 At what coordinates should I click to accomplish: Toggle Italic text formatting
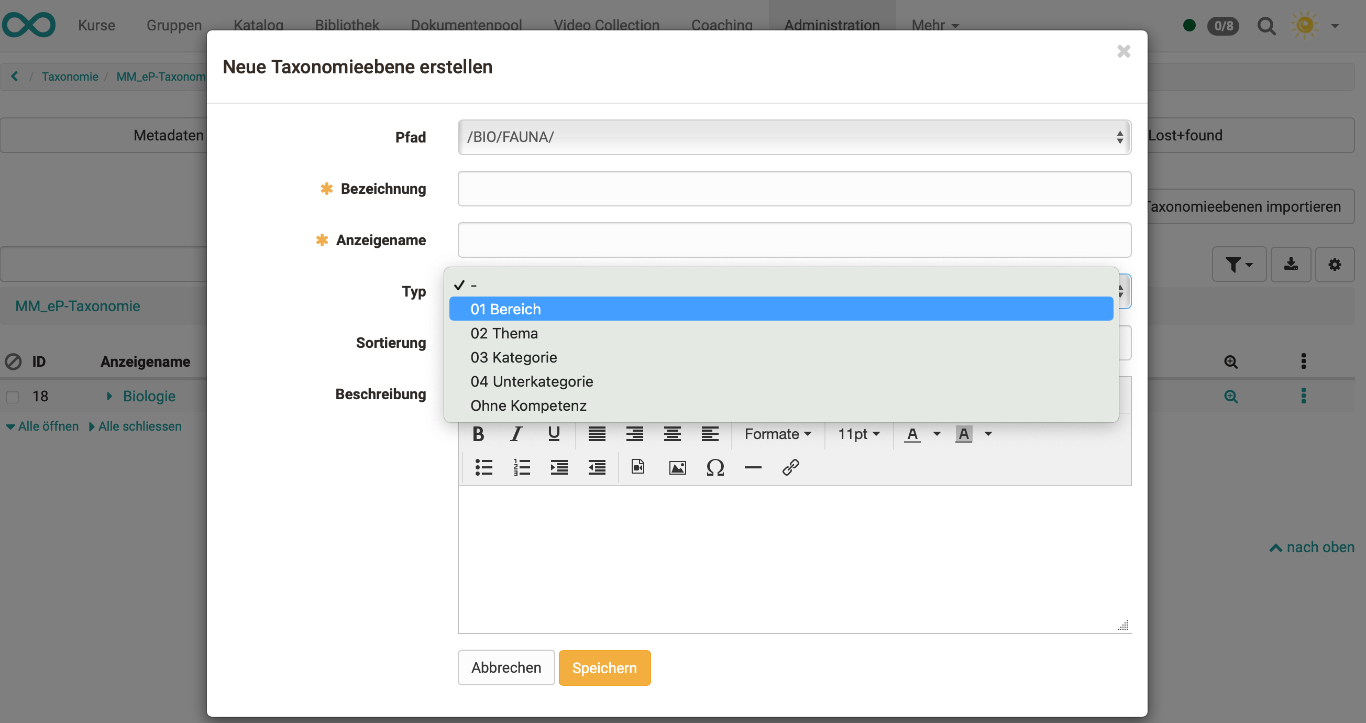(516, 434)
